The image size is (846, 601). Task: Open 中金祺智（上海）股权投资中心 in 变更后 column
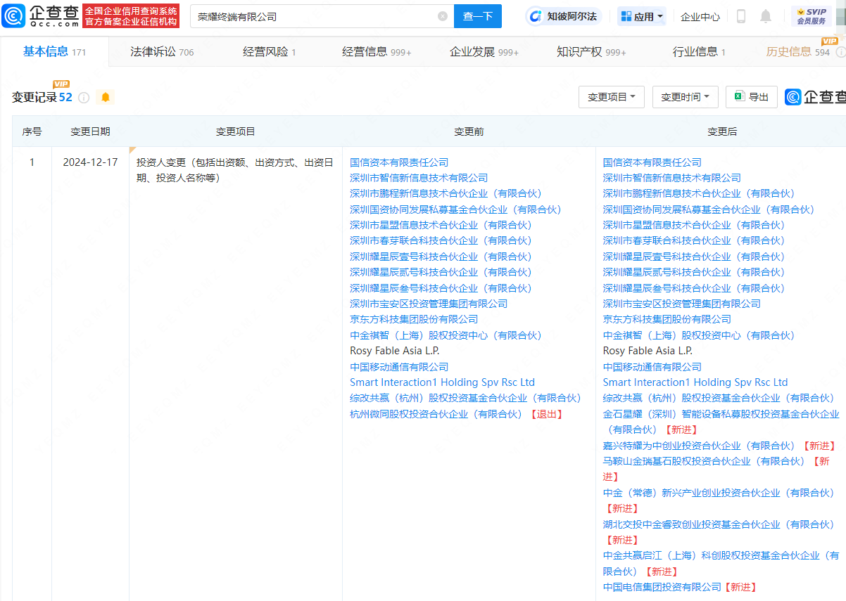(699, 335)
